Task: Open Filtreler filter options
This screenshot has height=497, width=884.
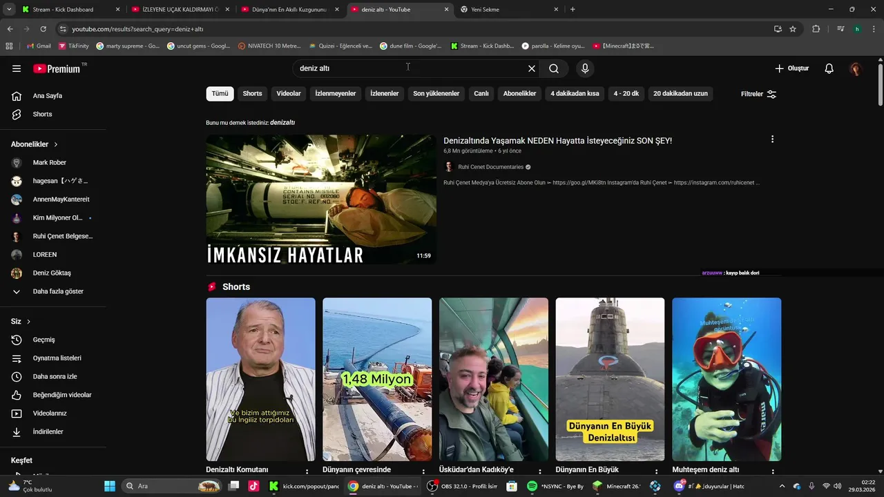Action: 758,94
